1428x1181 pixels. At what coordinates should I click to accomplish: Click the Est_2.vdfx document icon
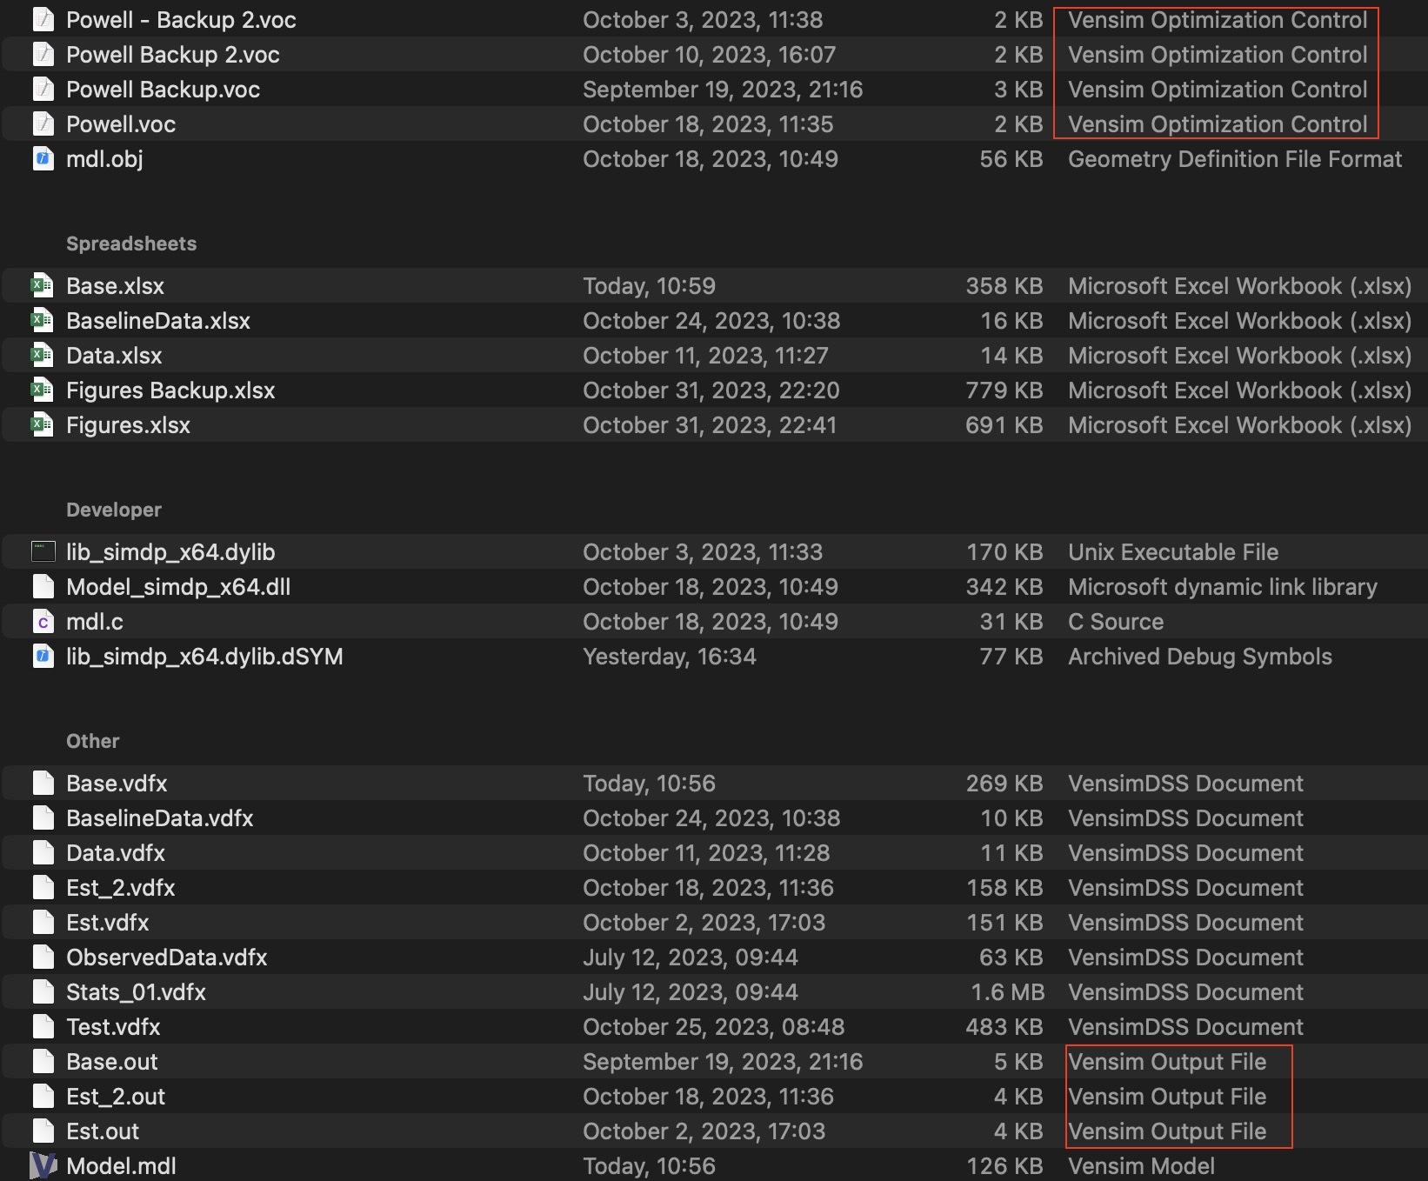43,888
